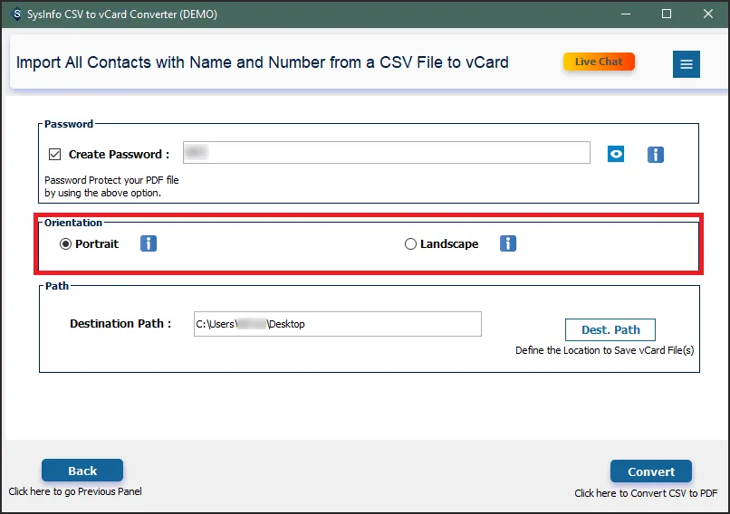Click the window title bar text
Screen dimensions: 730x514
pos(123,14)
